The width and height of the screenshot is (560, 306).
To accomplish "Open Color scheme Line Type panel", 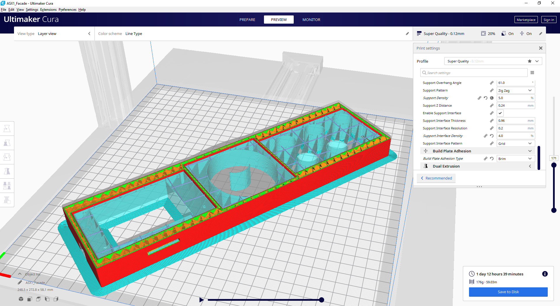I will click(x=253, y=34).
